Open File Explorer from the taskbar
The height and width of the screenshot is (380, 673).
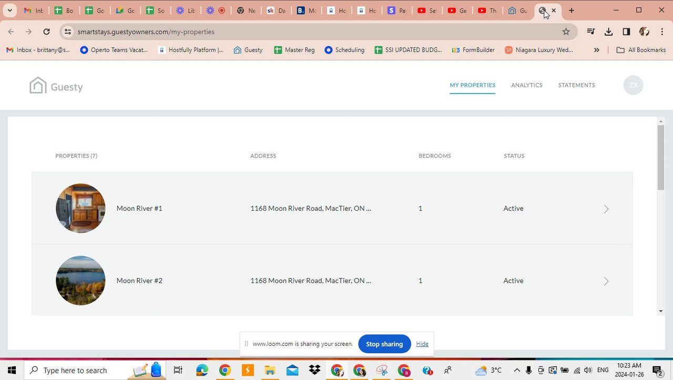(270, 370)
